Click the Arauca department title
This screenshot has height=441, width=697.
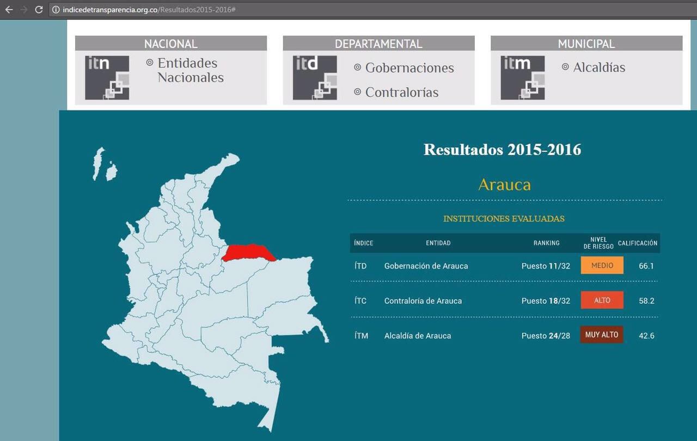tap(504, 185)
